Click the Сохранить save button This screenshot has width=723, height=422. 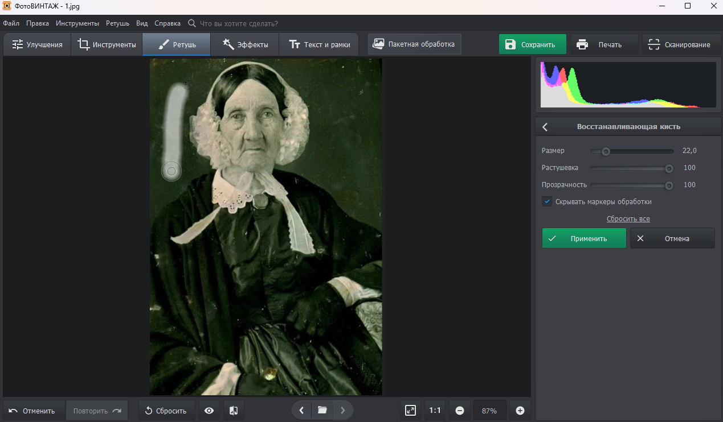tap(533, 44)
